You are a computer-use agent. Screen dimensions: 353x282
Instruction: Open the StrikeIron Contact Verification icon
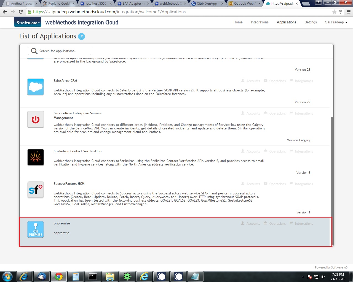36,158
